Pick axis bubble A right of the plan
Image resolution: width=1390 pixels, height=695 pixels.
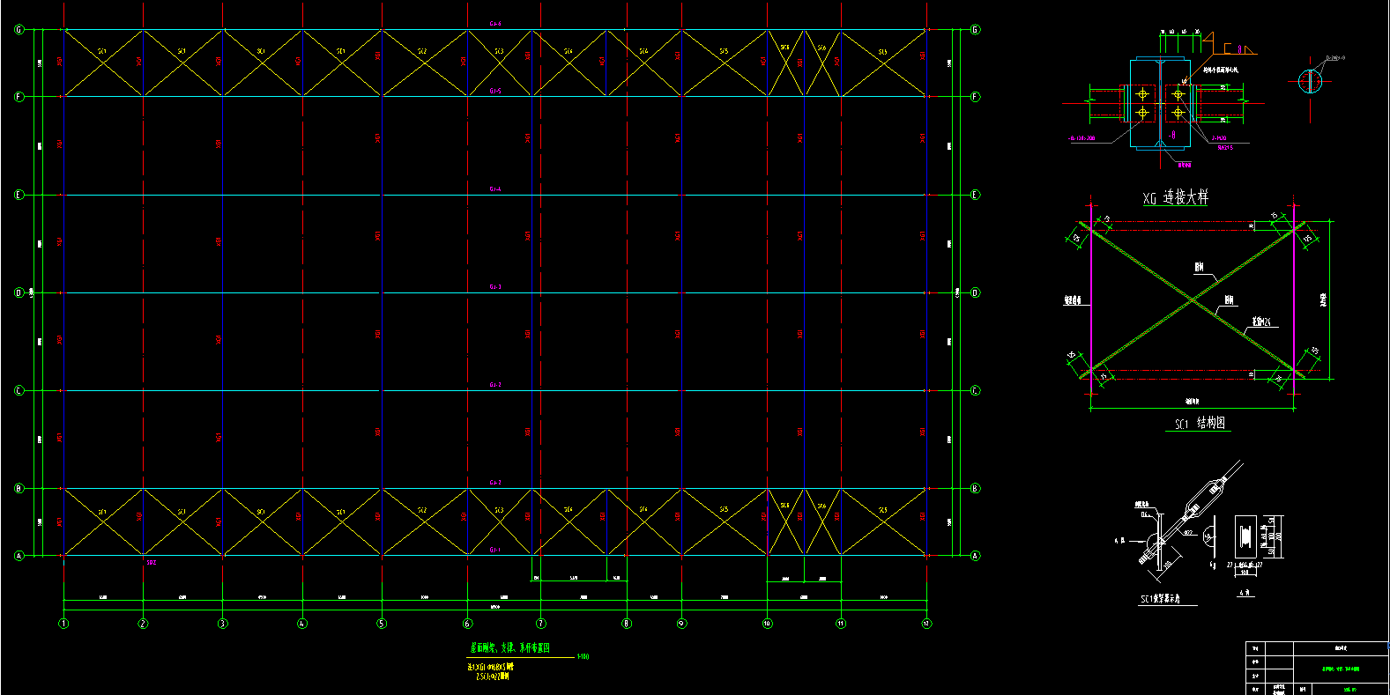(x=975, y=556)
